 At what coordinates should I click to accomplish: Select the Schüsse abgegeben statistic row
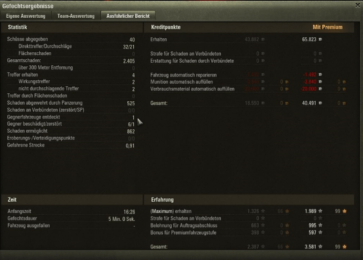[71, 39]
